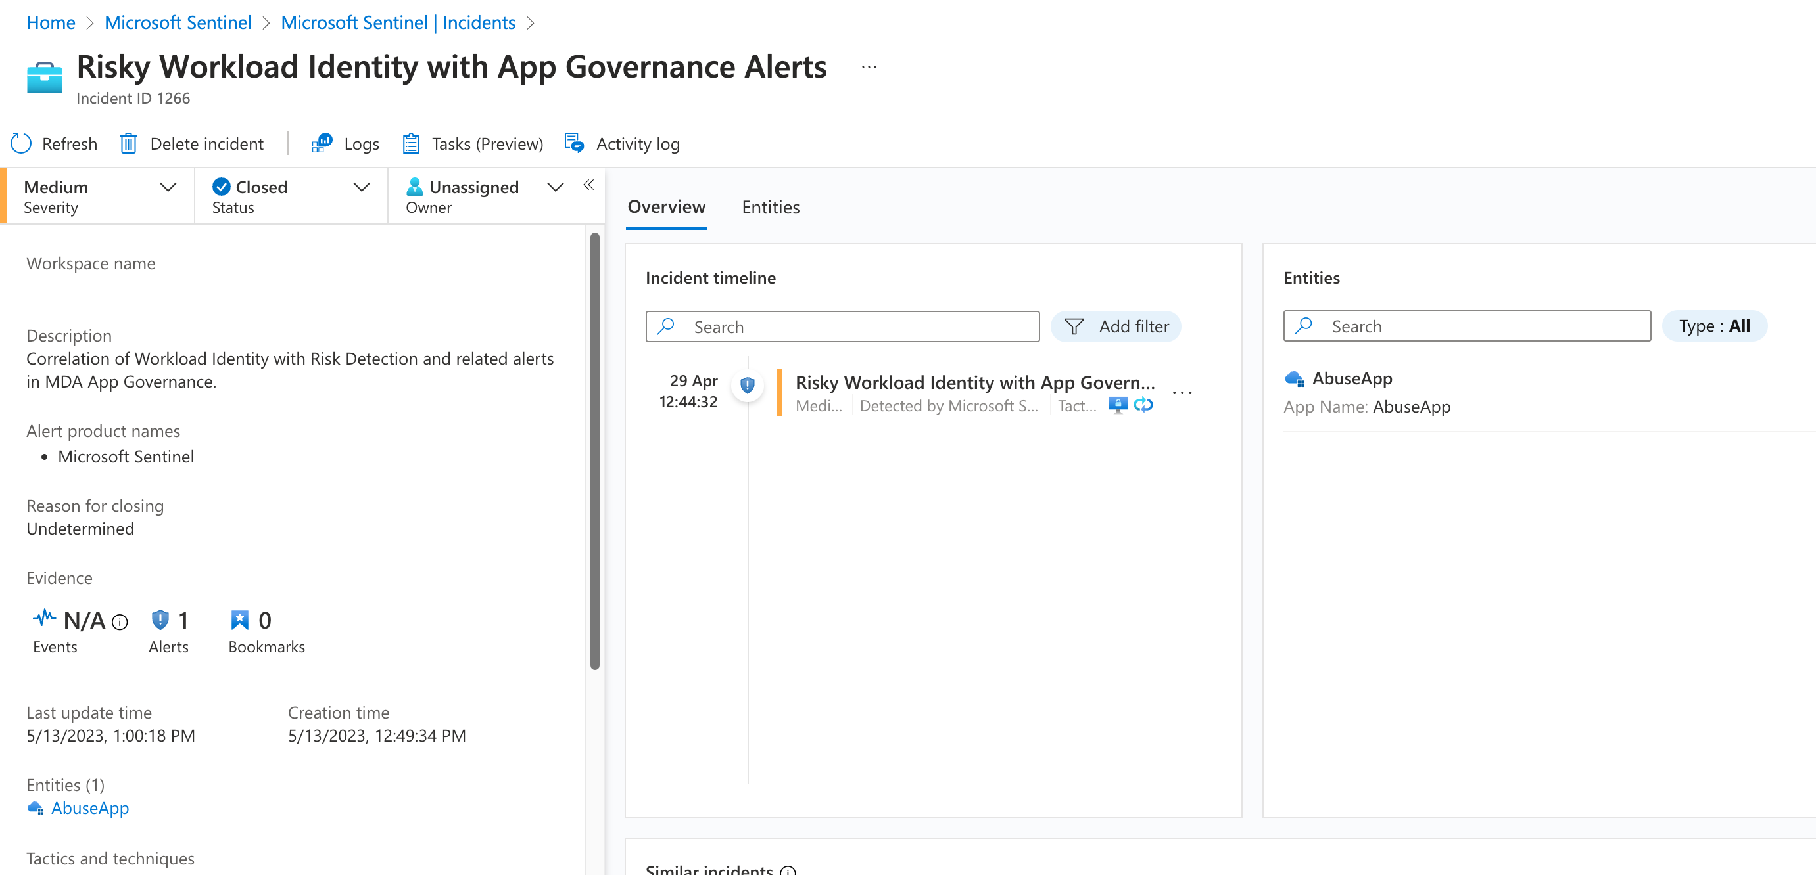This screenshot has height=875, width=1816.
Task: Open the Activity log icon
Action: point(575,144)
